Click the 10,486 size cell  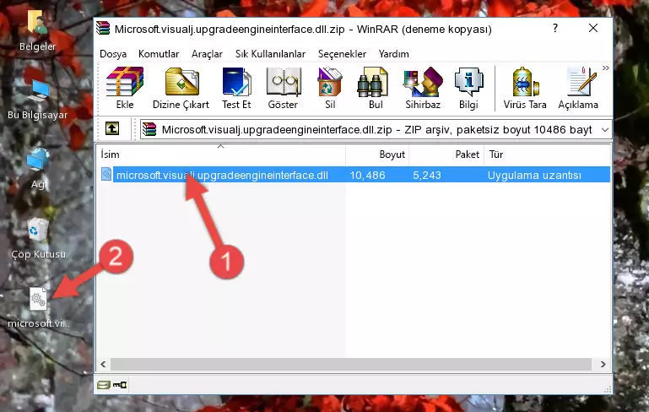(368, 175)
